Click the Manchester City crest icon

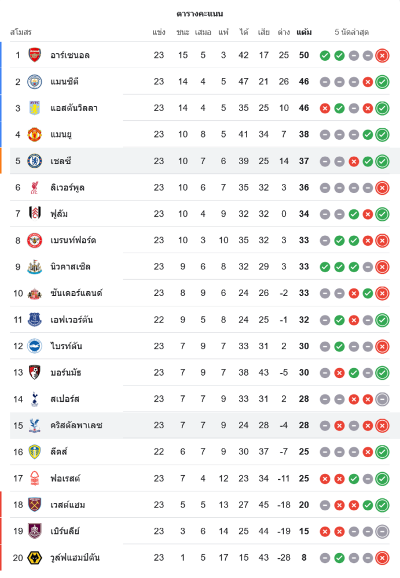[35, 81]
